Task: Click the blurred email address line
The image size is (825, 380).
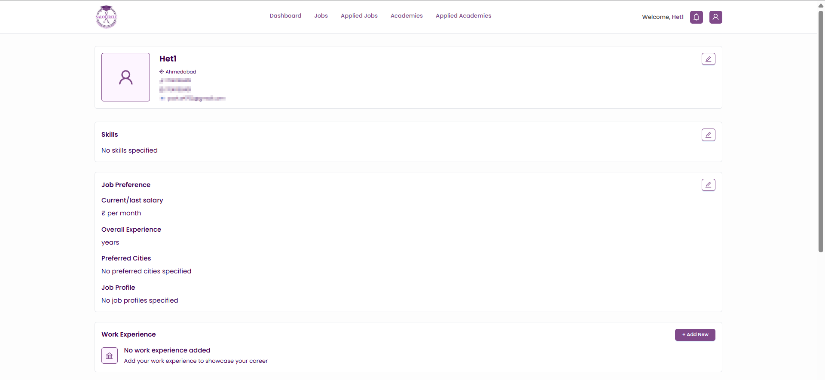Action: [x=192, y=98]
